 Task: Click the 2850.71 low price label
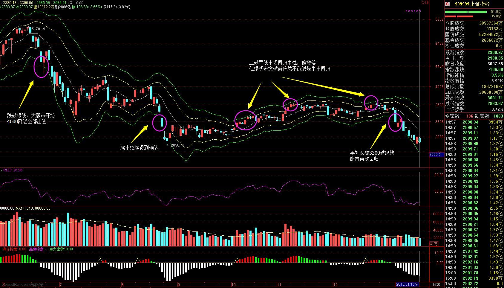177,145
